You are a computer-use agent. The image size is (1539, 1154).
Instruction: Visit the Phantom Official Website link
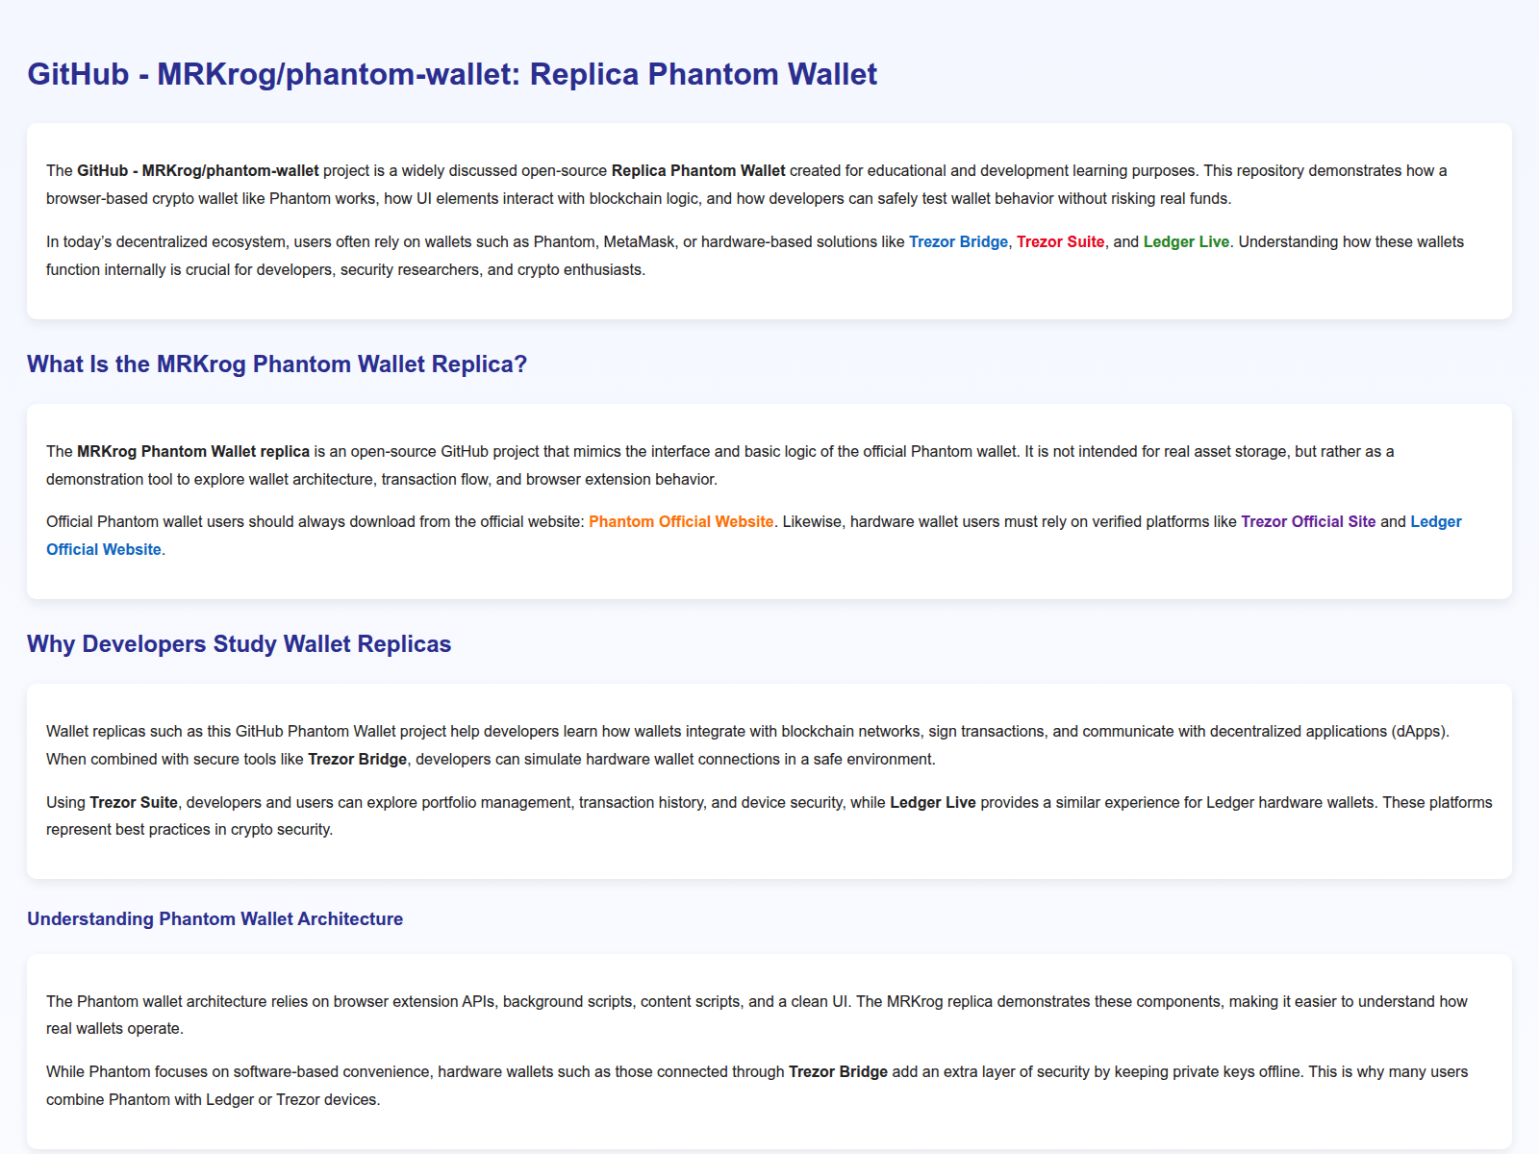pyautogui.click(x=681, y=522)
